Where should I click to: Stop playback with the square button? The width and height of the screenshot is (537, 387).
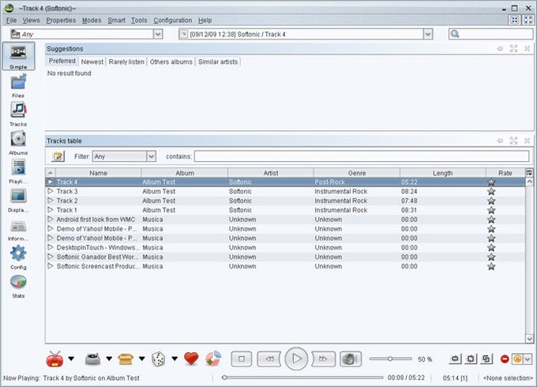pyautogui.click(x=242, y=359)
